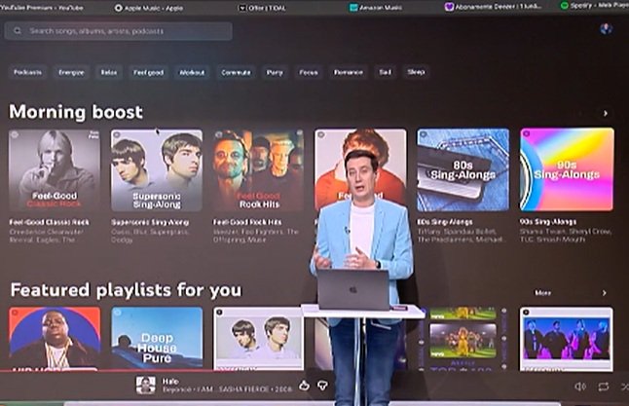
Task: Click Feel-Good Classic Rock title text
Action: click(x=50, y=222)
